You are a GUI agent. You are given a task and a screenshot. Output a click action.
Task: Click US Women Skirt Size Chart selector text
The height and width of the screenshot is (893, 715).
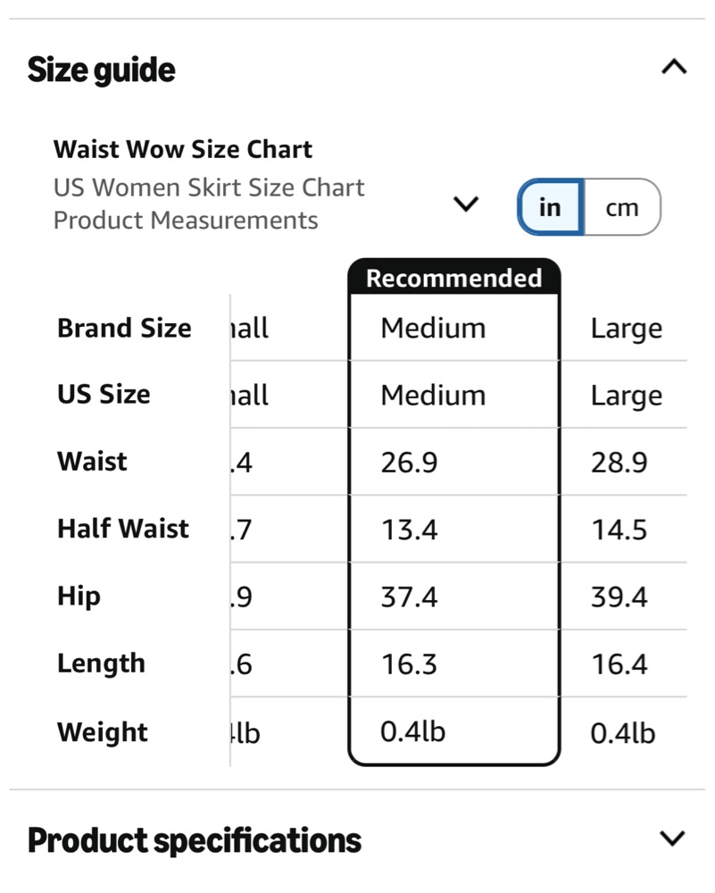click(209, 188)
